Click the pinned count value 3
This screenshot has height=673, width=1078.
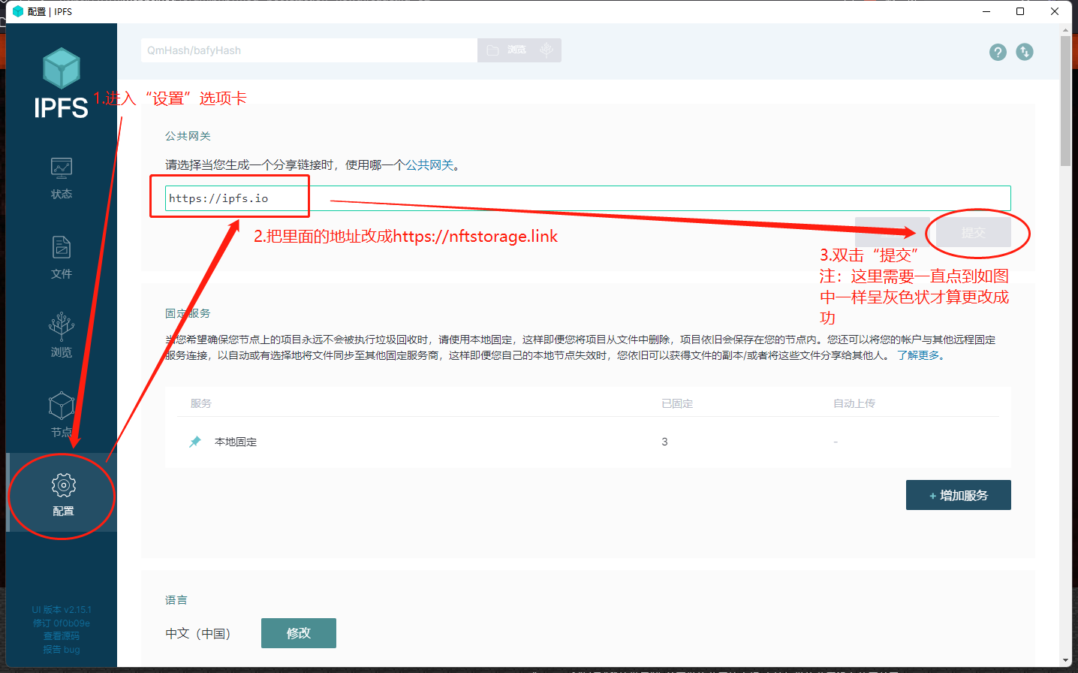664,442
